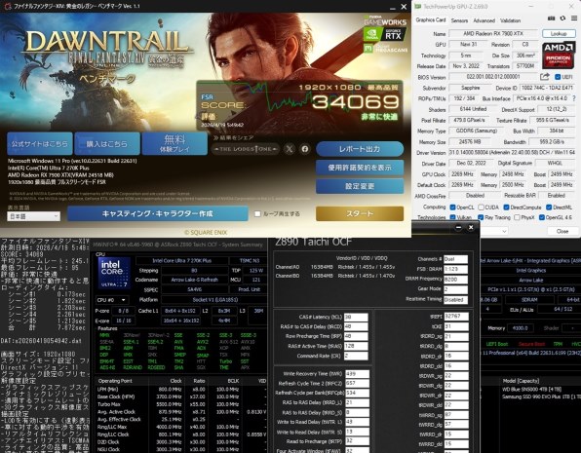Toggle the PhysX checkbox

pyautogui.click(x=517, y=217)
